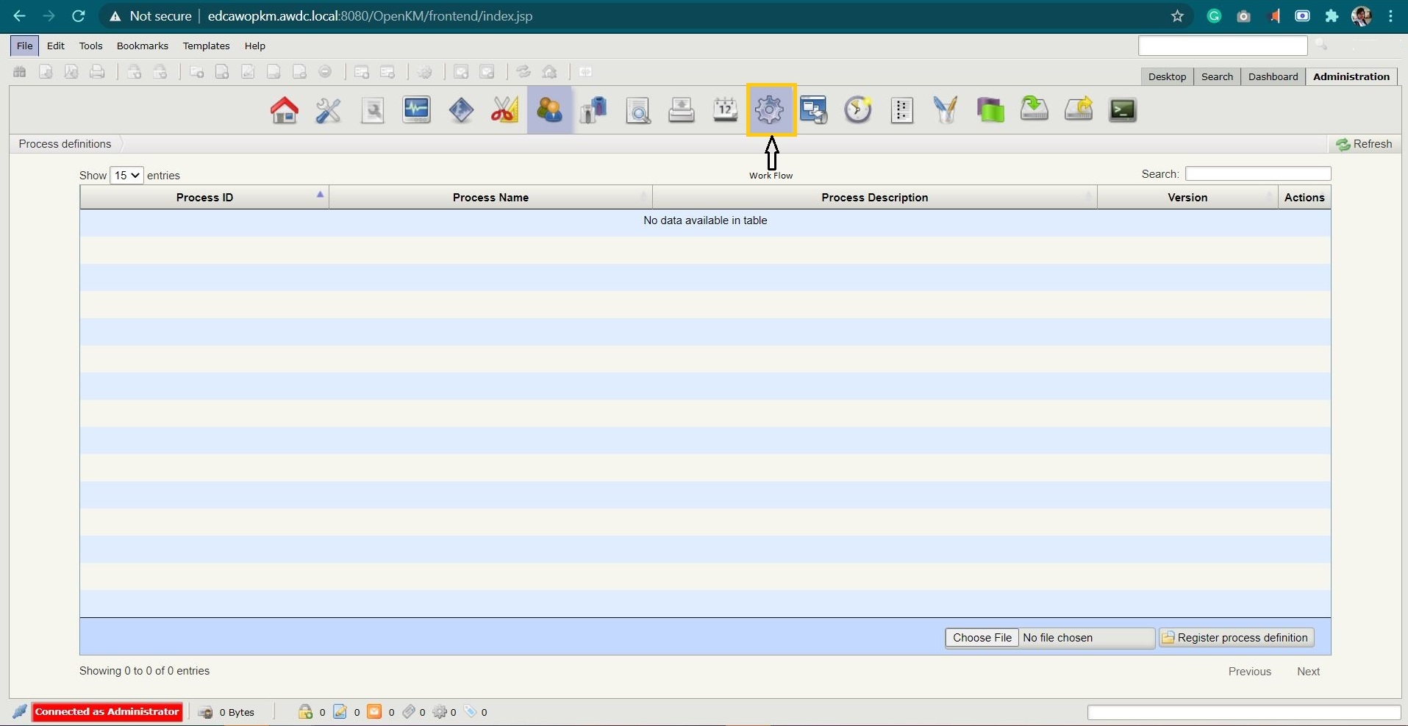Focus the top-right quick search field
The image size is (1408, 726).
1223,46
